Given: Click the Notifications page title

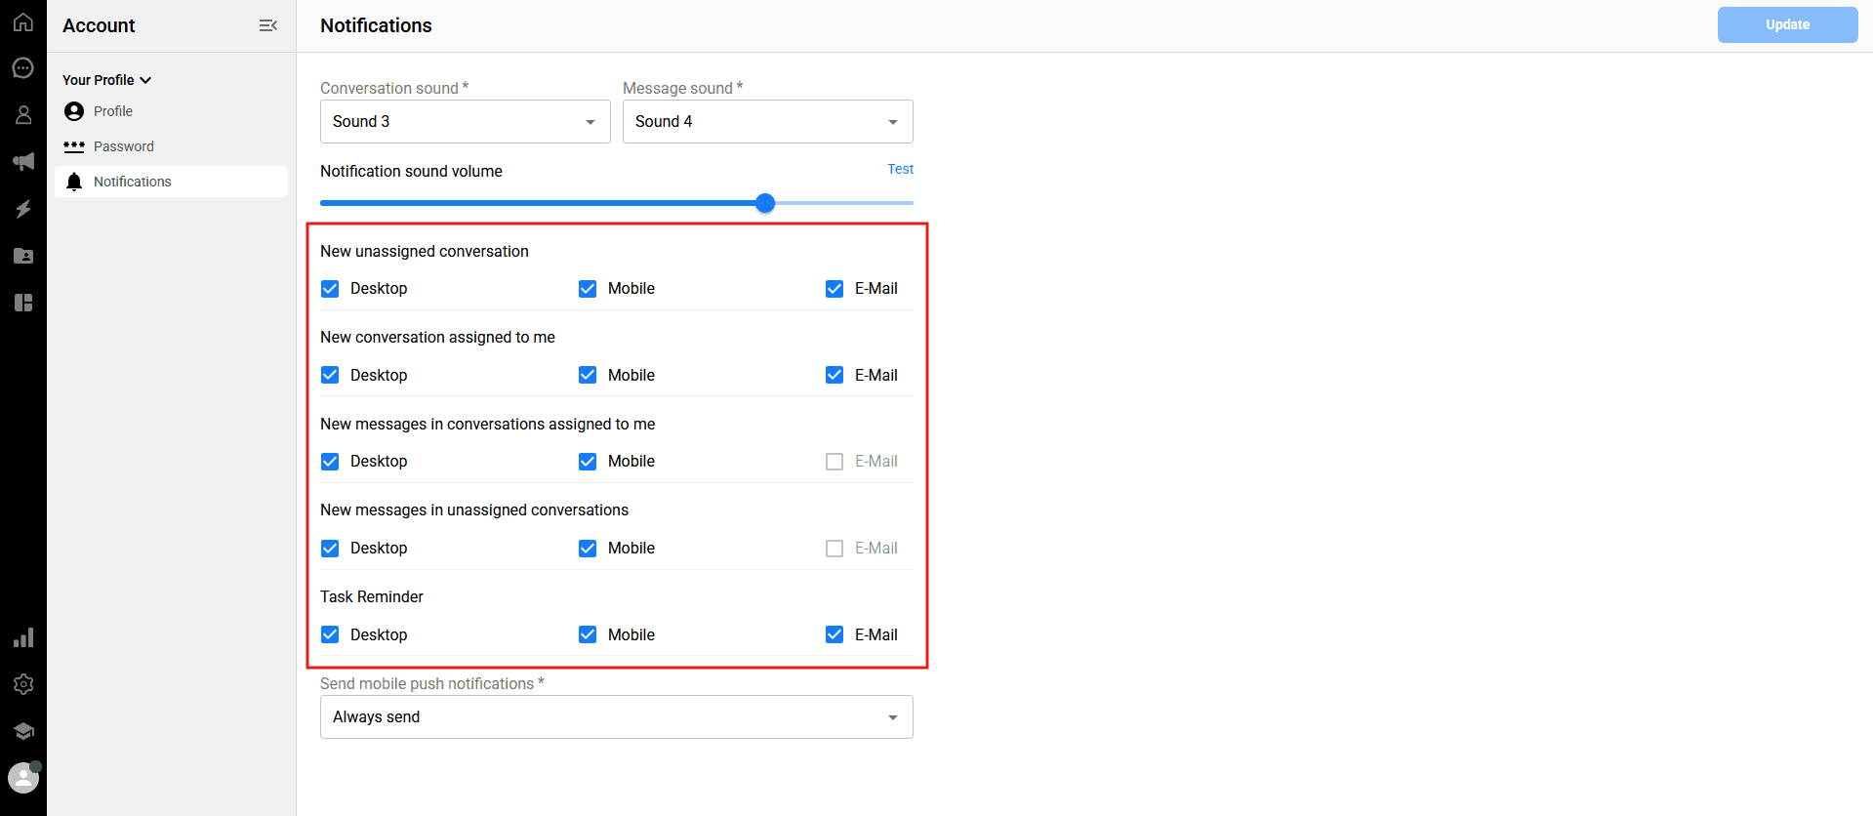Looking at the screenshot, I should [376, 25].
